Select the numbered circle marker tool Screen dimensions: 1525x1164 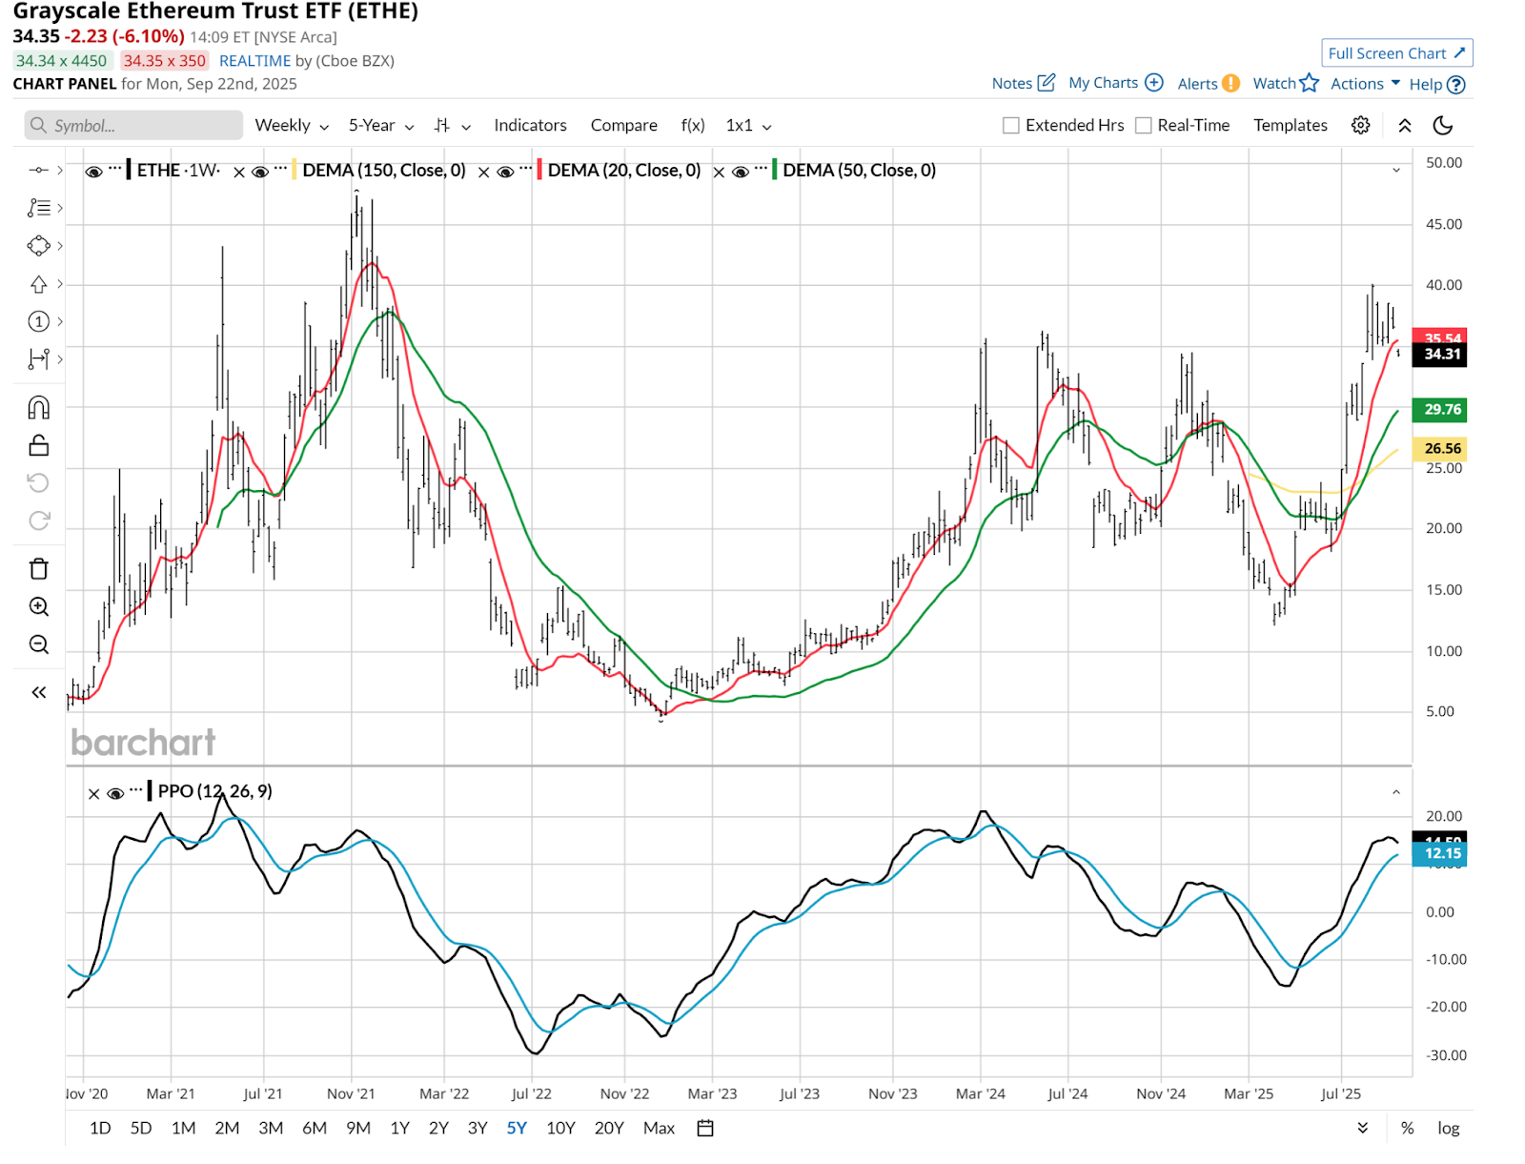38,321
